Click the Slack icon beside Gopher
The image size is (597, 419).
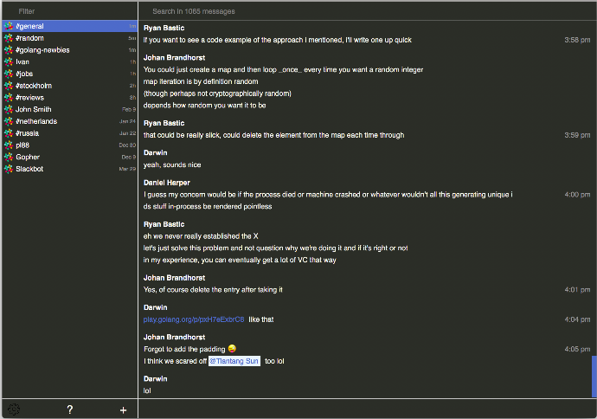pos(9,157)
